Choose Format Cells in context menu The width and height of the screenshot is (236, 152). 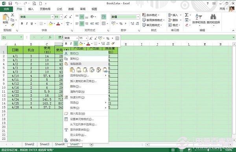pos(86,119)
